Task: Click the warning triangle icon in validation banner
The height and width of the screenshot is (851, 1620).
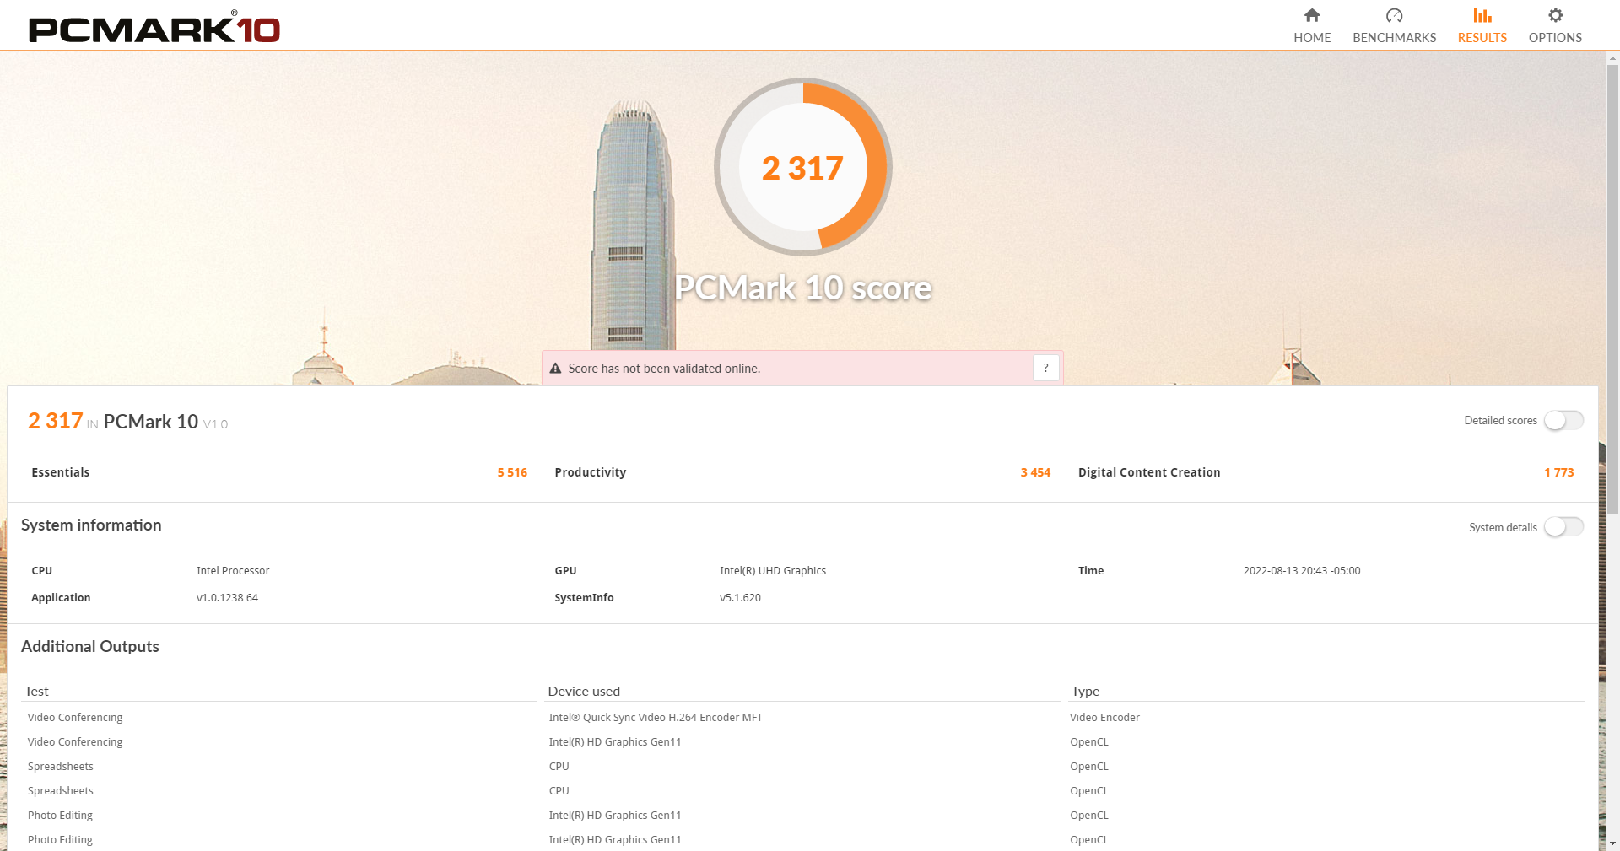Action: coord(555,369)
